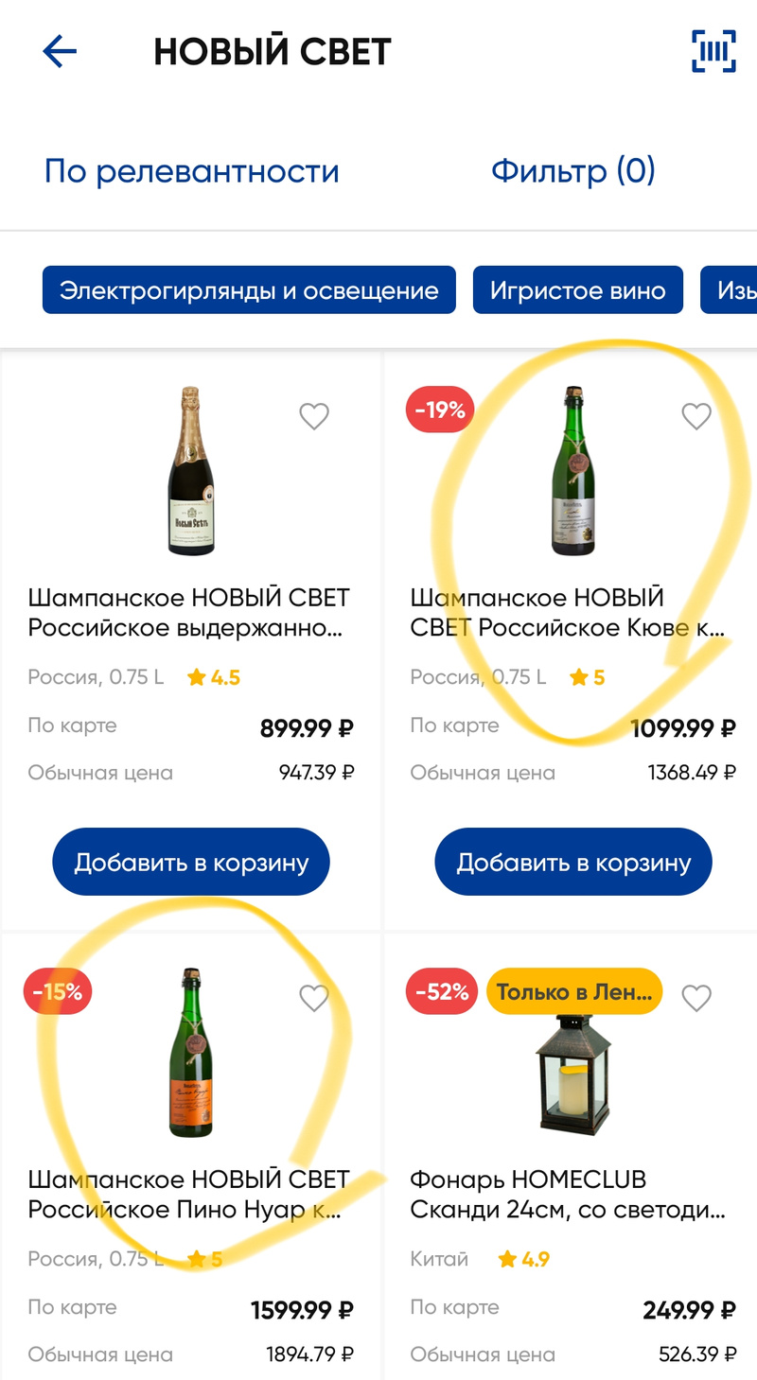Viewport: 757px width, 1380px height.
Task: Tap the 4.5 star rating on first champagne
Action: 214,677
